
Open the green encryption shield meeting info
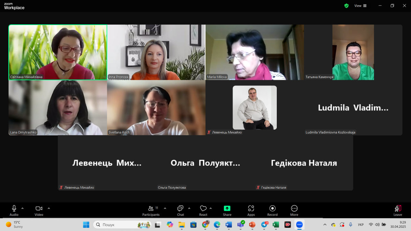click(346, 6)
